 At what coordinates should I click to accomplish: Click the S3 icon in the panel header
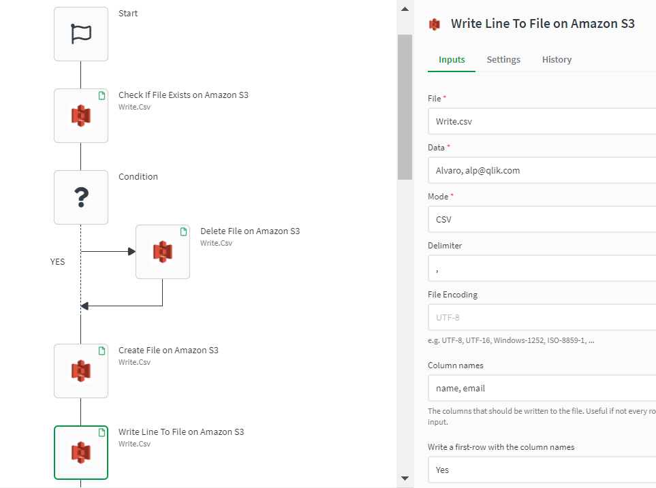[x=435, y=23]
